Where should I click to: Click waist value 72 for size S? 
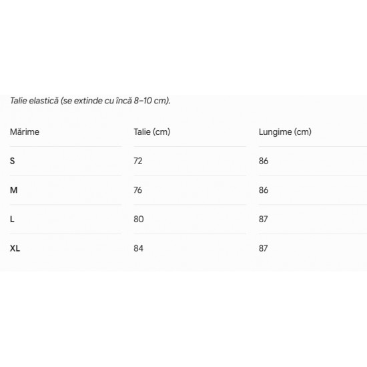click(x=138, y=161)
